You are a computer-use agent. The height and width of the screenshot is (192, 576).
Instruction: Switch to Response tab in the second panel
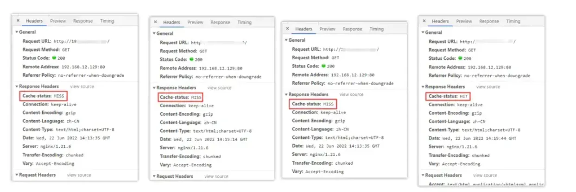pos(220,22)
